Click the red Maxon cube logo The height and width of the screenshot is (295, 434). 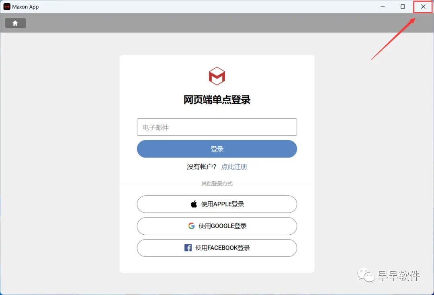(x=217, y=76)
